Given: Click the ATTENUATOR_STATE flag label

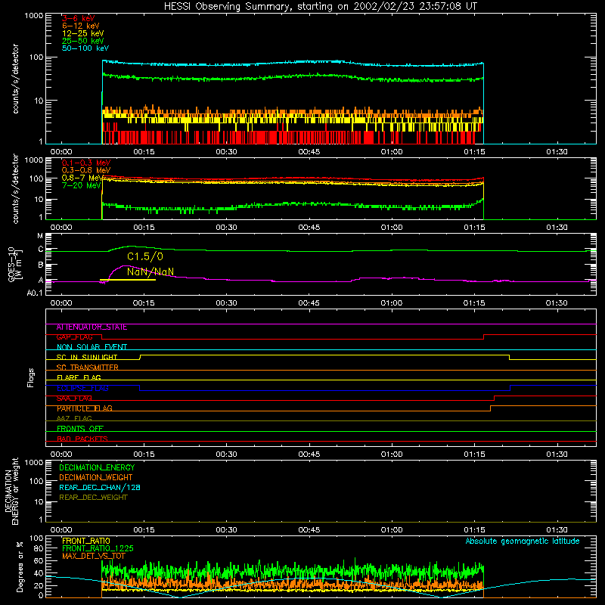Looking at the screenshot, I should coord(92,327).
